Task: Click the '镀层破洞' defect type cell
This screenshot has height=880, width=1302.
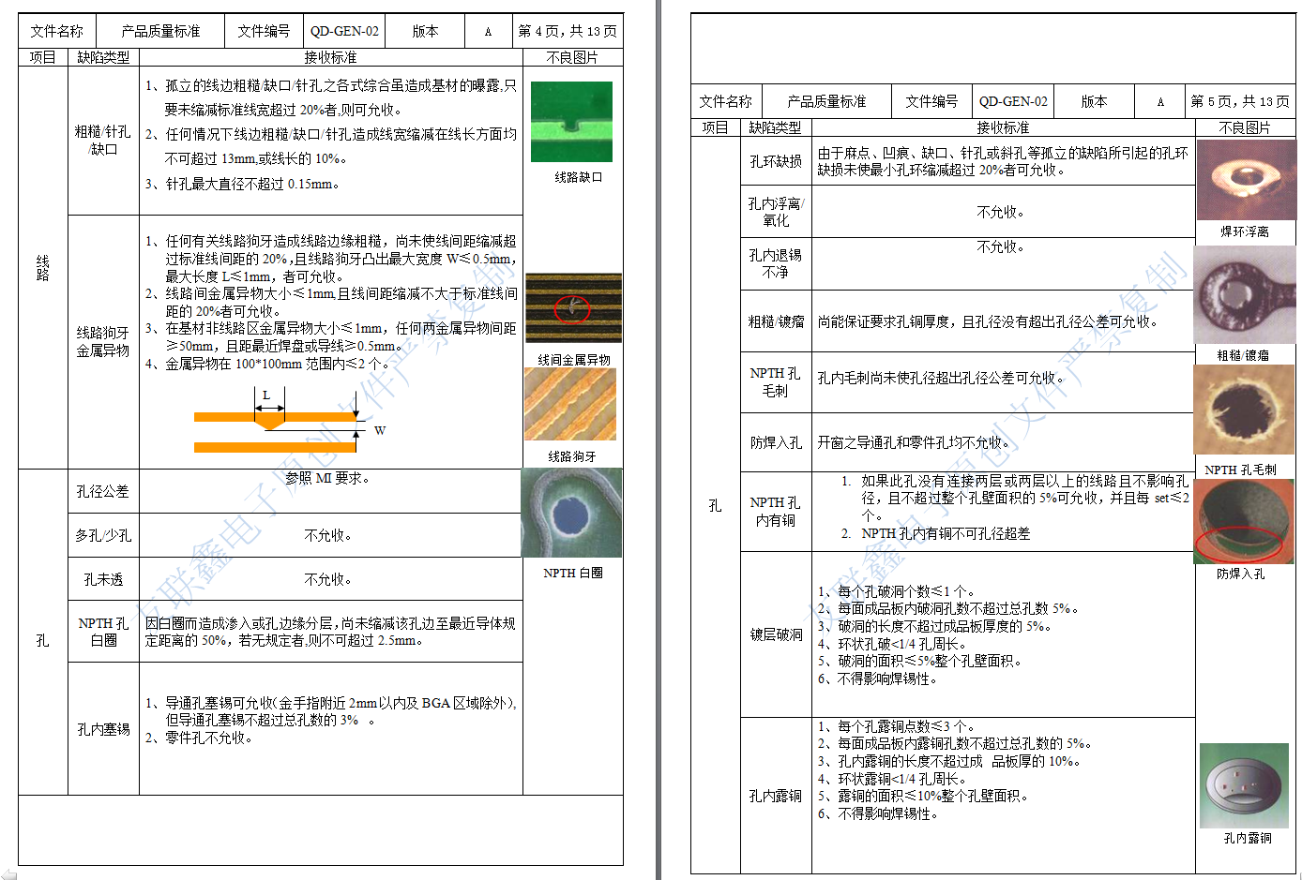Action: pyautogui.click(x=776, y=634)
